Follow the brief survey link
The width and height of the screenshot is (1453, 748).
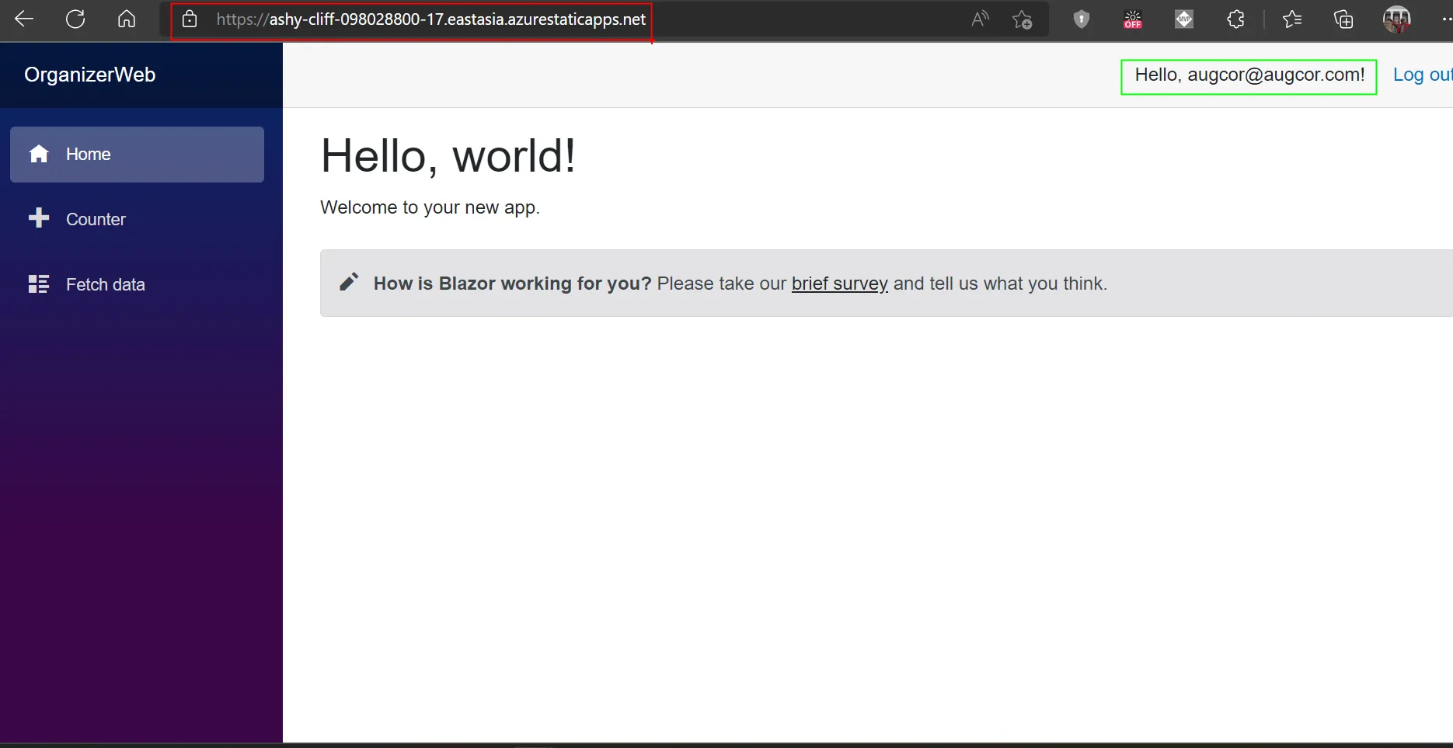pos(839,284)
